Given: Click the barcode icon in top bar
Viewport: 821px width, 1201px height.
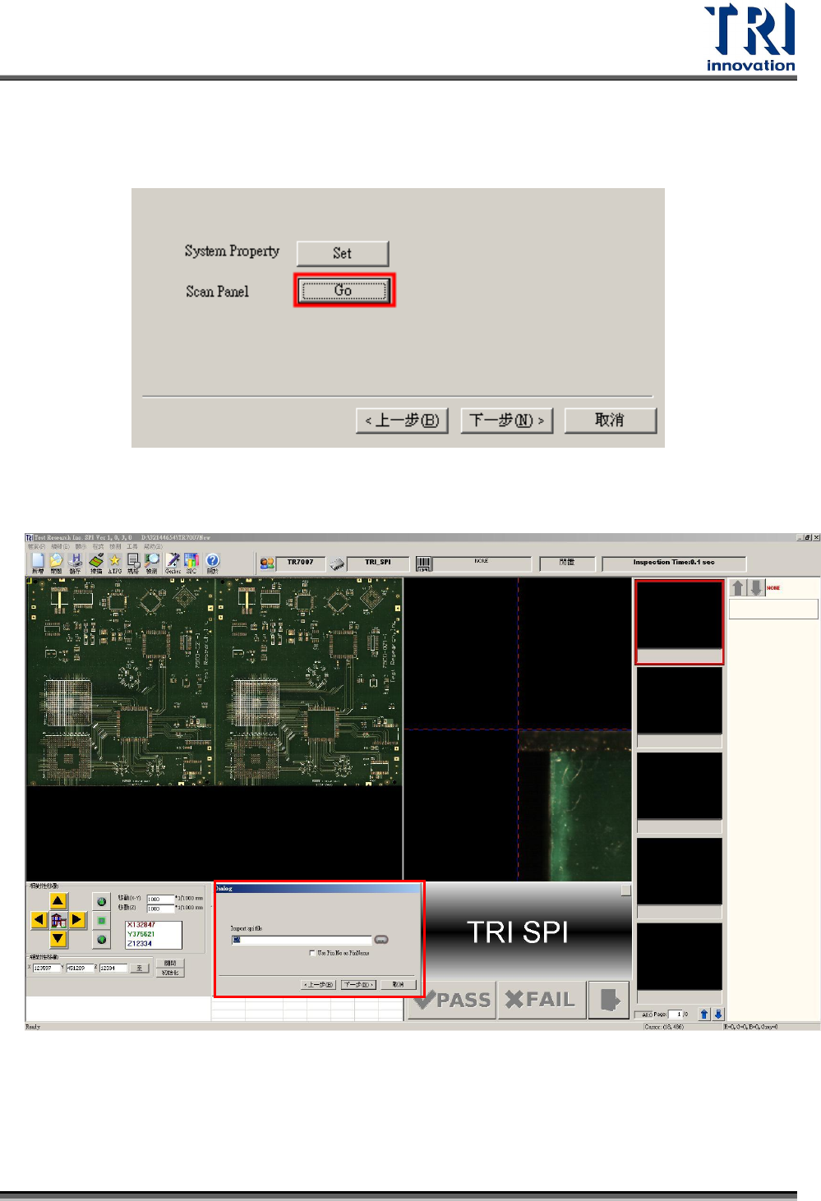Looking at the screenshot, I should point(423,564).
